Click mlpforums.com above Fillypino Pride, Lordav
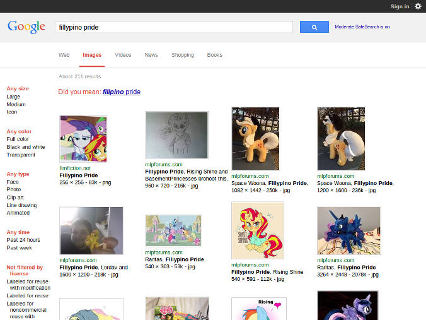Screen dimensions: 426x320 (x=78, y=260)
